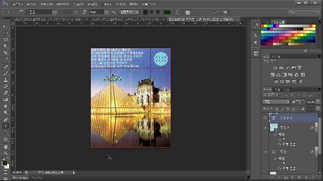Toggle visibility of the ornament shape layer

click(x=265, y=152)
